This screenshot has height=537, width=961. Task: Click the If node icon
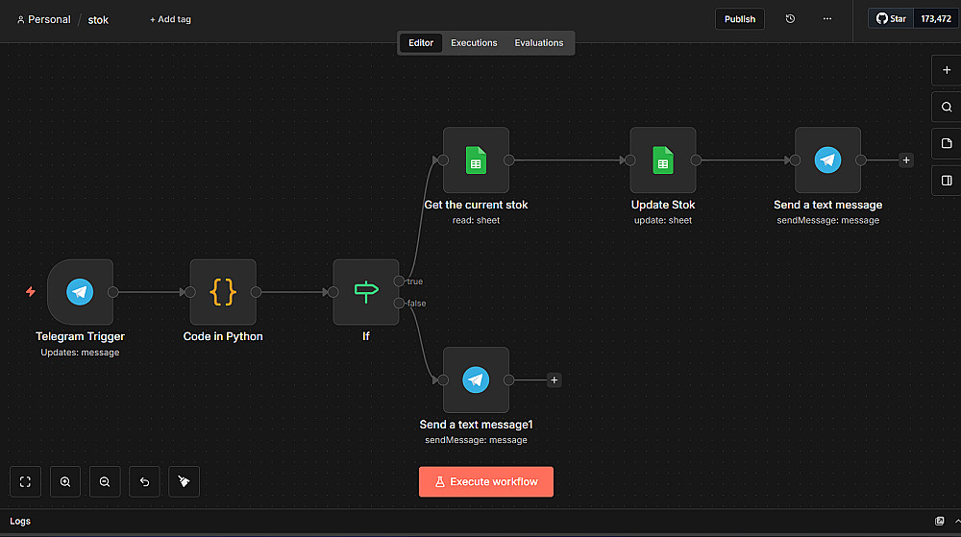click(366, 292)
